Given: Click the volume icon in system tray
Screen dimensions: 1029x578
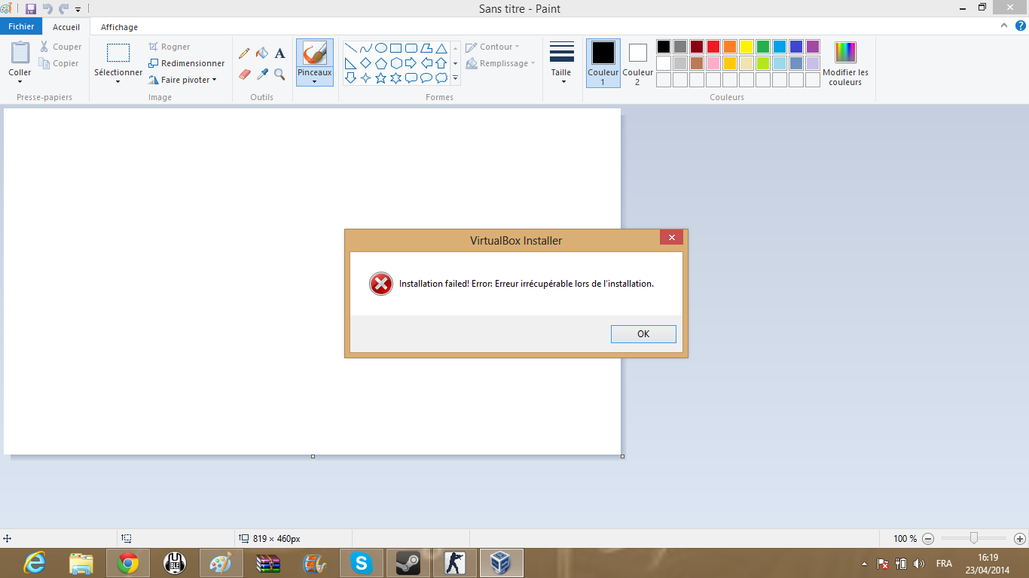Looking at the screenshot, I should coord(918,563).
